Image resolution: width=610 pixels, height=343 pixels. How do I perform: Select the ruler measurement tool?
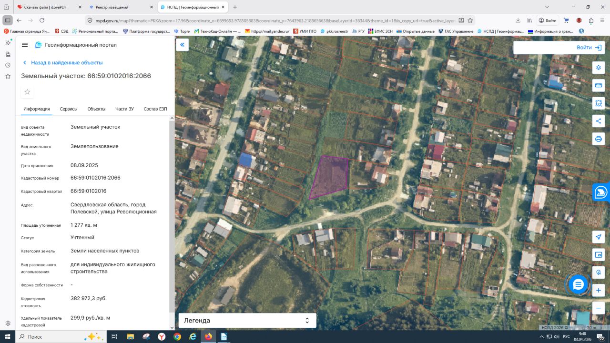[599, 85]
